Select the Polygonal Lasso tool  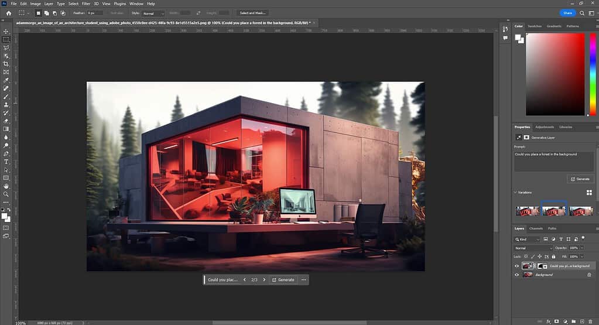click(x=6, y=48)
